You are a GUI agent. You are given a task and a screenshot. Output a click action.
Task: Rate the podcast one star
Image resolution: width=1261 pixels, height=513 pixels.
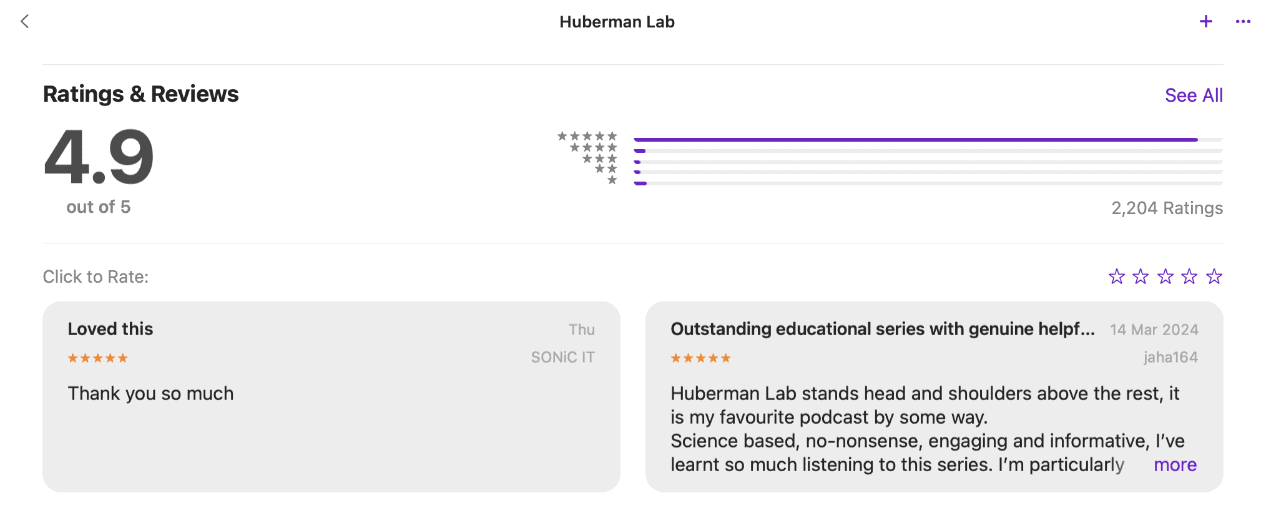[x=1116, y=276]
